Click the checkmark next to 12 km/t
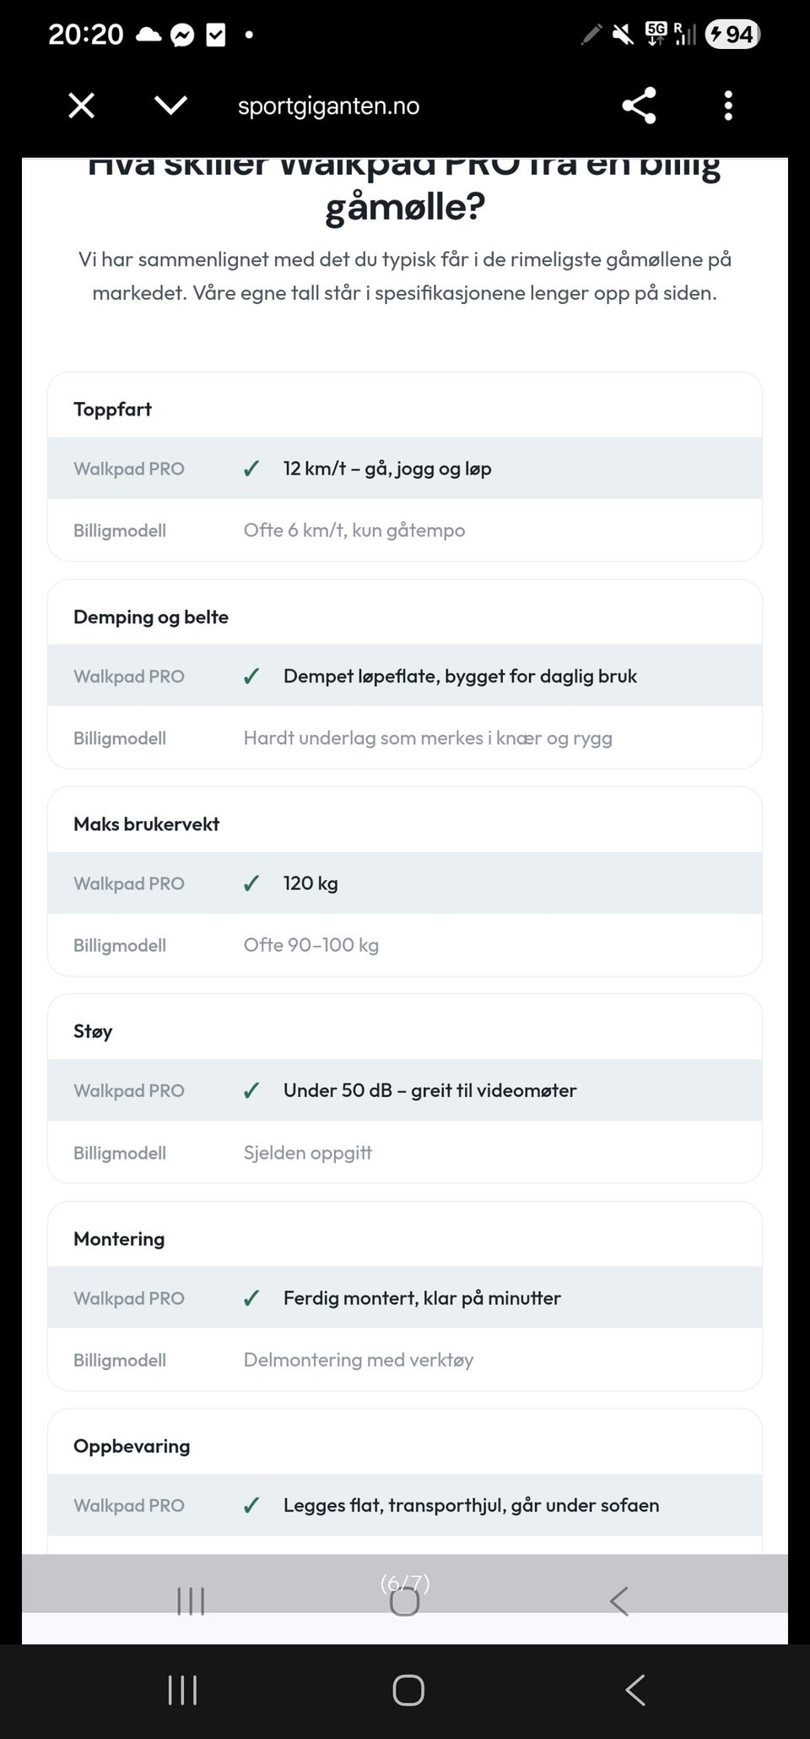 click(251, 469)
